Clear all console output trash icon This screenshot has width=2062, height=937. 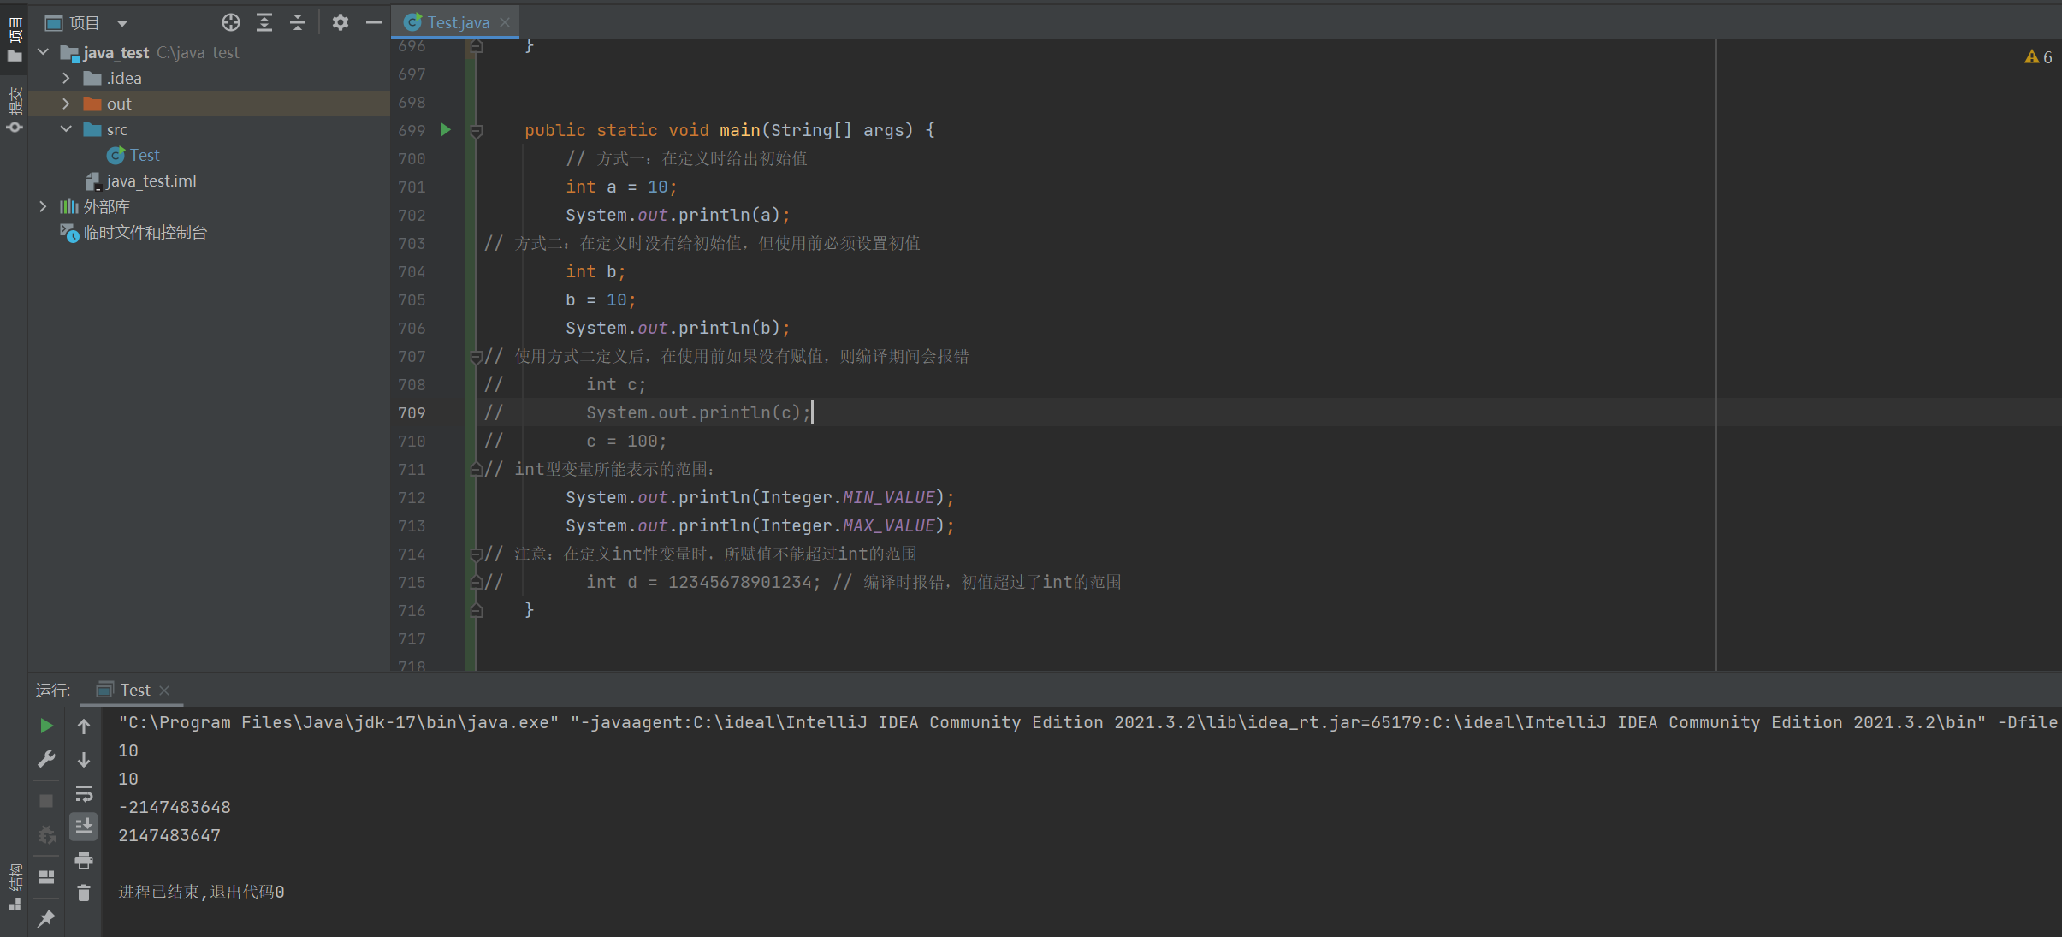[x=84, y=893]
